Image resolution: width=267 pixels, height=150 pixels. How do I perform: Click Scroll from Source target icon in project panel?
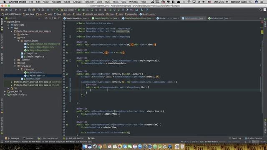[46, 18]
